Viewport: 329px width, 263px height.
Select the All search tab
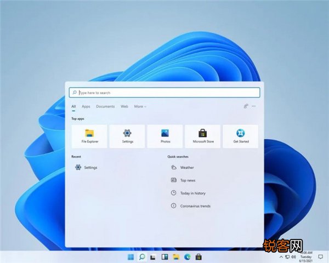(x=73, y=106)
